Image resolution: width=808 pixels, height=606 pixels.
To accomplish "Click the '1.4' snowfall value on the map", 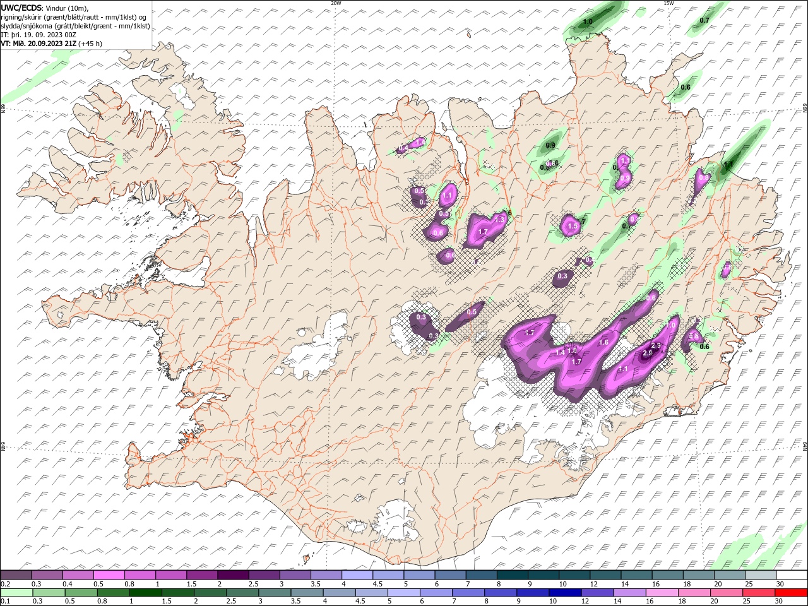I will tap(560, 352).
